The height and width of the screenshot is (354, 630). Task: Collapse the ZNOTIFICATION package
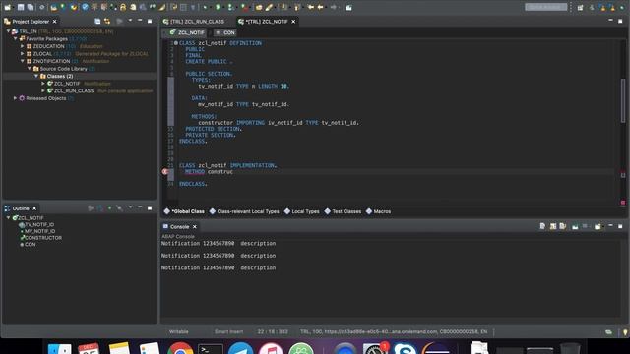coord(23,61)
